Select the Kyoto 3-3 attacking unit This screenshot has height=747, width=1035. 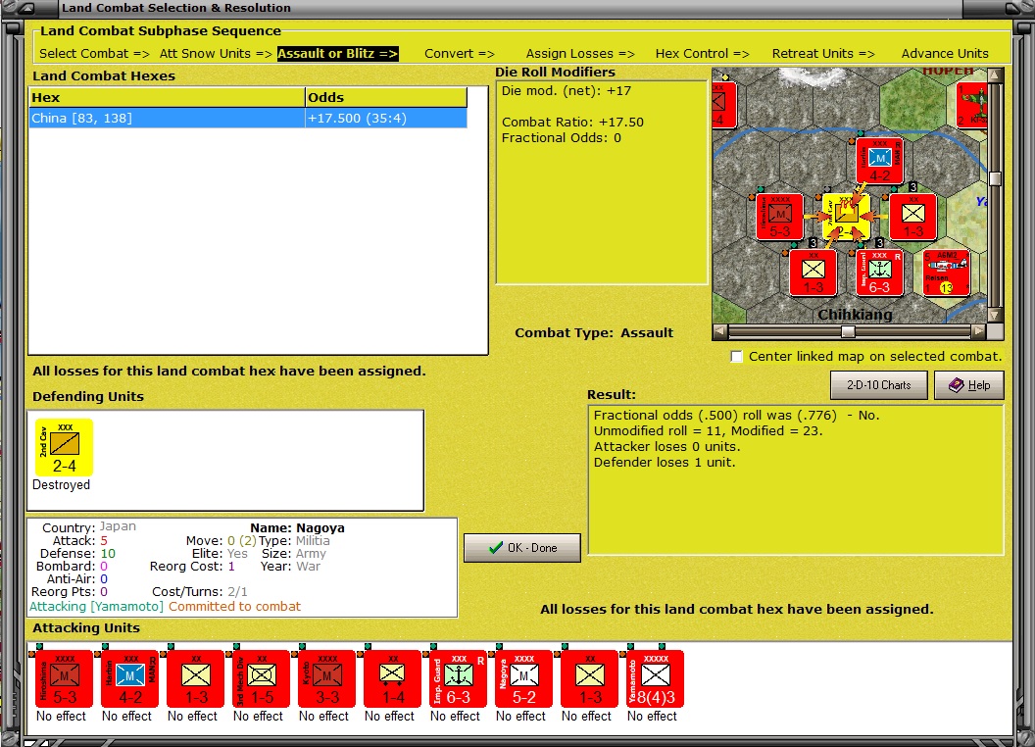326,679
